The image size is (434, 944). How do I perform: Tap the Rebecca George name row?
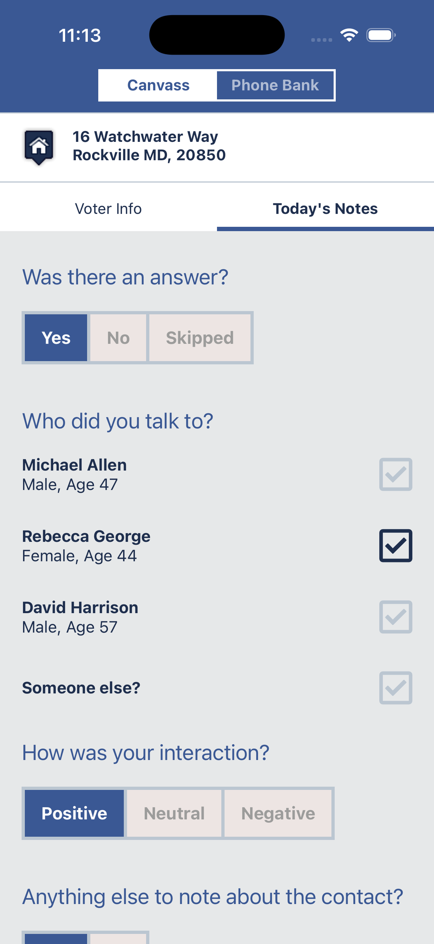pyautogui.click(x=217, y=546)
